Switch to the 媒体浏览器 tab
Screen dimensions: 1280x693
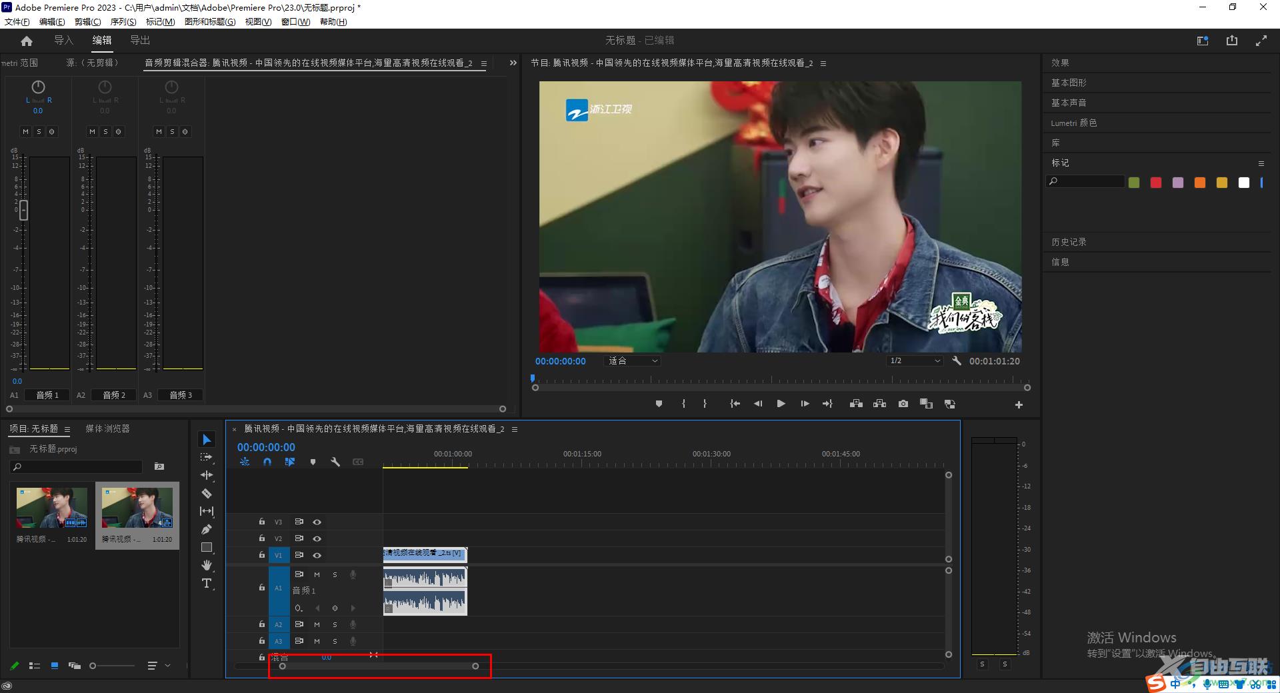107,428
